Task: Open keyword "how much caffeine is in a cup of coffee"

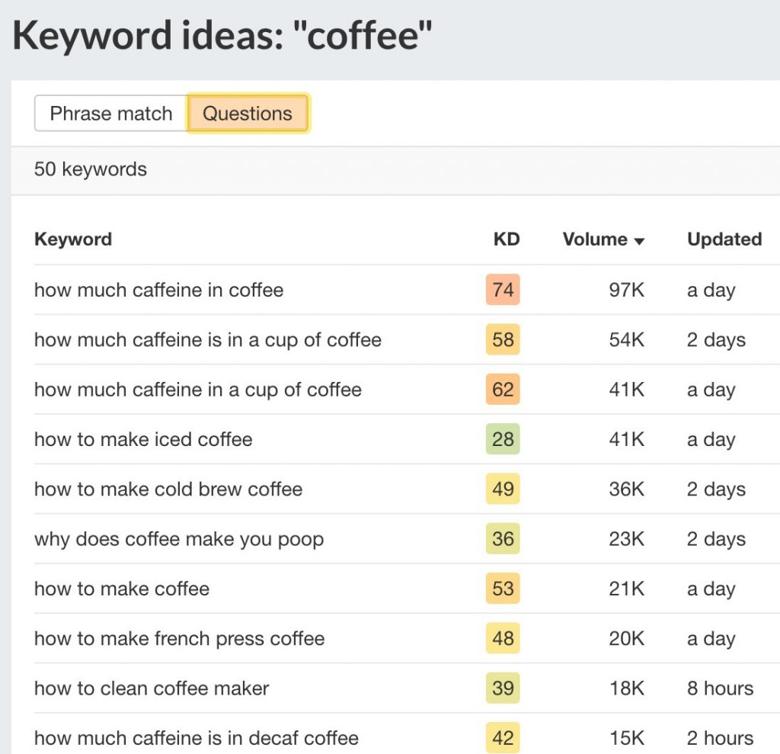Action: tap(207, 340)
